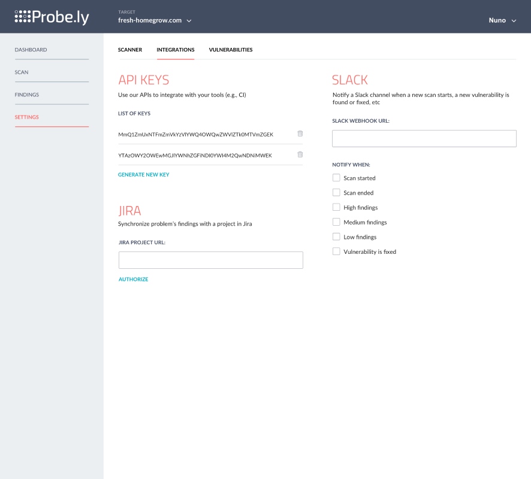The width and height of the screenshot is (531, 479).
Task: Select the key text MmQ1ZmUxNTFmZmVkYzVlYWQ4OWQwZWVlZTk0MTVmZGEK
Action: coord(196,134)
